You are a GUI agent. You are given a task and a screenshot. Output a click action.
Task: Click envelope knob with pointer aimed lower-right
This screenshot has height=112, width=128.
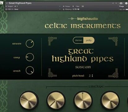coord(110,101)
